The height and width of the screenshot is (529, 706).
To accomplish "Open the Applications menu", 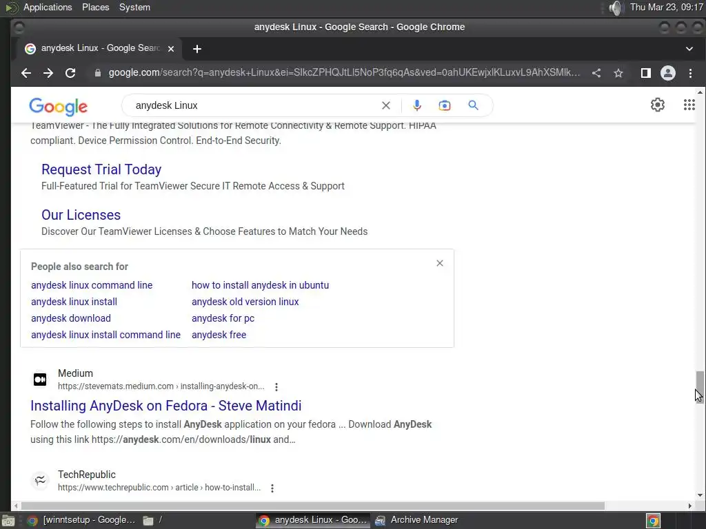I will click(x=48, y=7).
